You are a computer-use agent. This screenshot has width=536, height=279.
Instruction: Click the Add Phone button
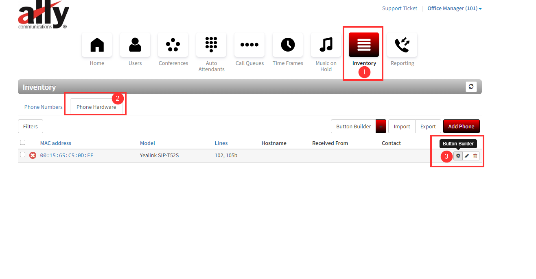click(461, 126)
